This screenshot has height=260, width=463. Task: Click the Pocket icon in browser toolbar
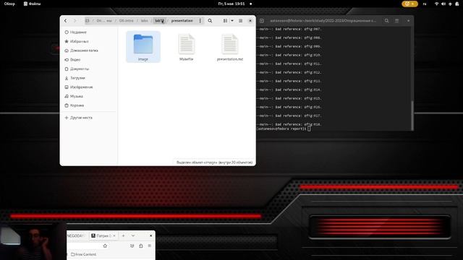[132, 246]
